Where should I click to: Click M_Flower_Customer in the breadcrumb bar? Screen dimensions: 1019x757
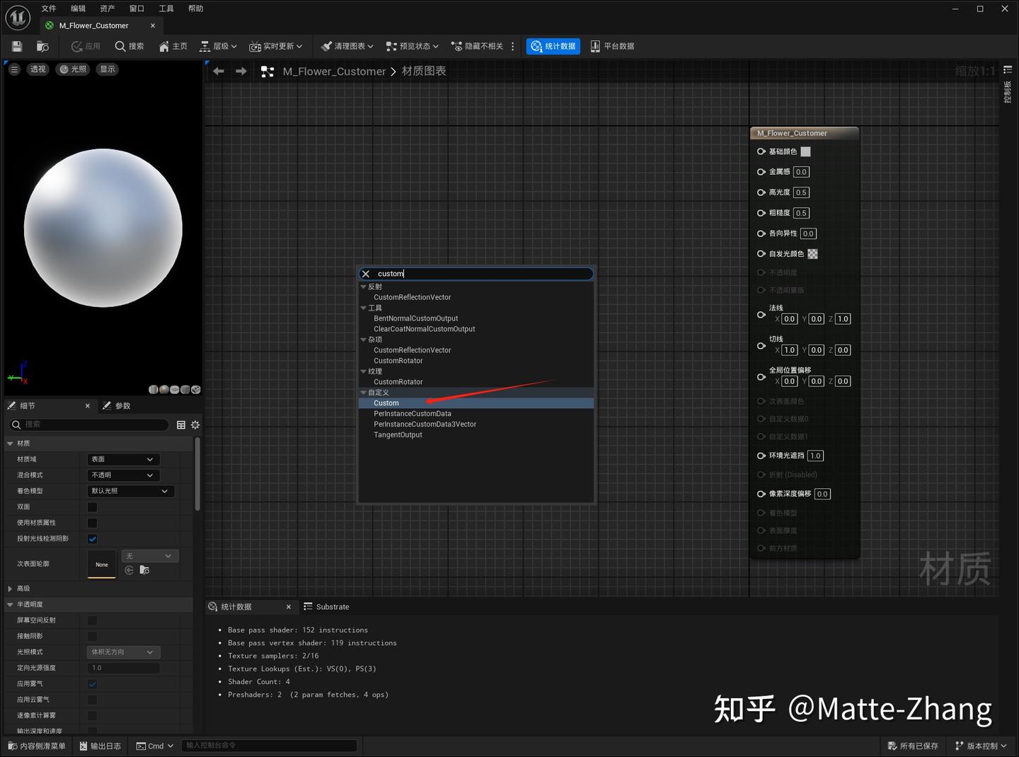[334, 71]
